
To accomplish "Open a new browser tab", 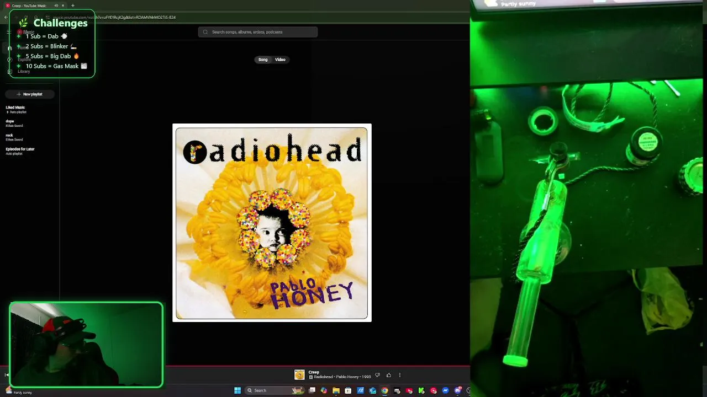I will [72, 6].
